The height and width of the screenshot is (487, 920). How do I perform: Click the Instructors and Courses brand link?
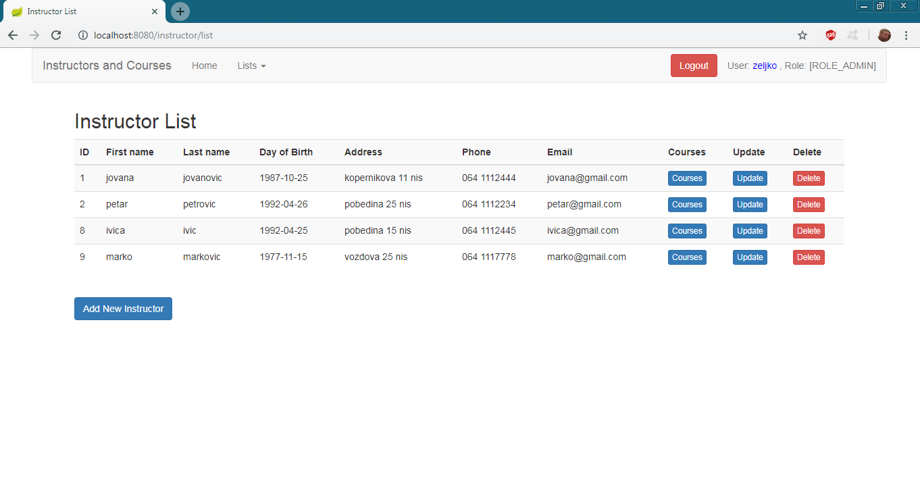point(107,66)
